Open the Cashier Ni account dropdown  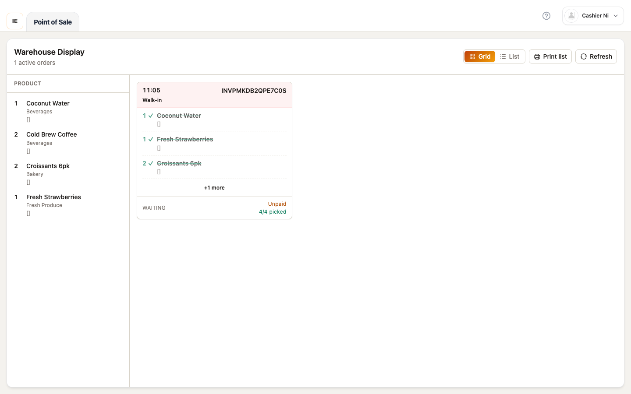(593, 16)
